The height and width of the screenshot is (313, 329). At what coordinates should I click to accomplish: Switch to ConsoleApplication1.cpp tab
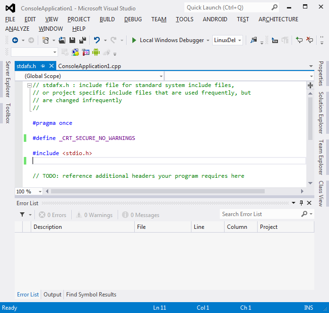point(90,66)
